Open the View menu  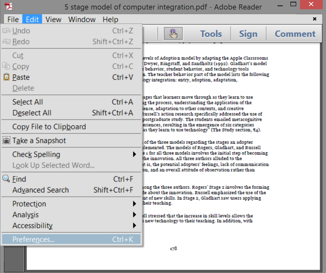point(53,19)
